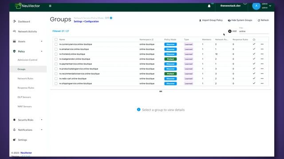Image resolution: width=284 pixels, height=159 pixels.
Task: Expand the admin account dropdown arrow
Action: click(x=270, y=6)
